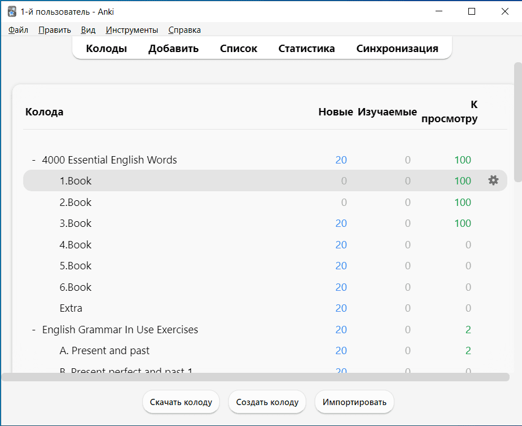Open the Инструменты menu

132,30
